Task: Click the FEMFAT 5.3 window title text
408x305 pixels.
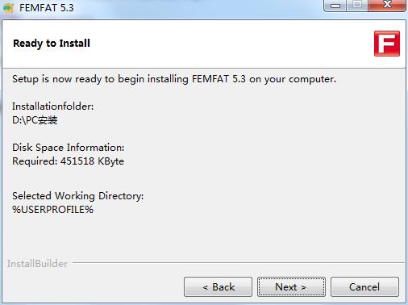Action: [x=46, y=7]
